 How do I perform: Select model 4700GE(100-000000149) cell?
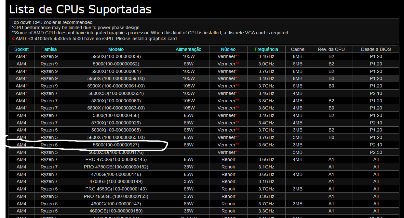[x=116, y=181]
